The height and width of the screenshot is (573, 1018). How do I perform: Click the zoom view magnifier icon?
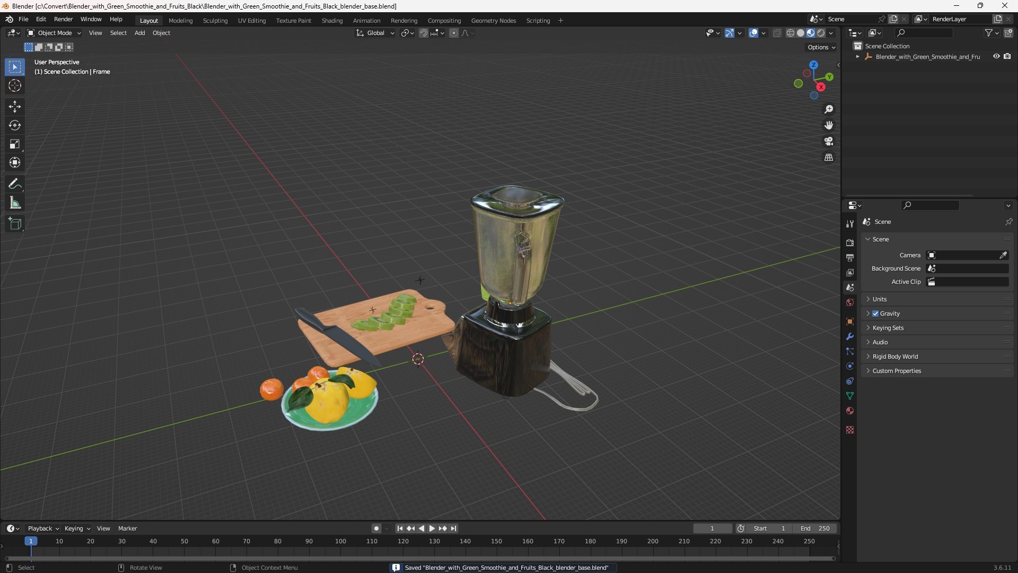(x=829, y=109)
